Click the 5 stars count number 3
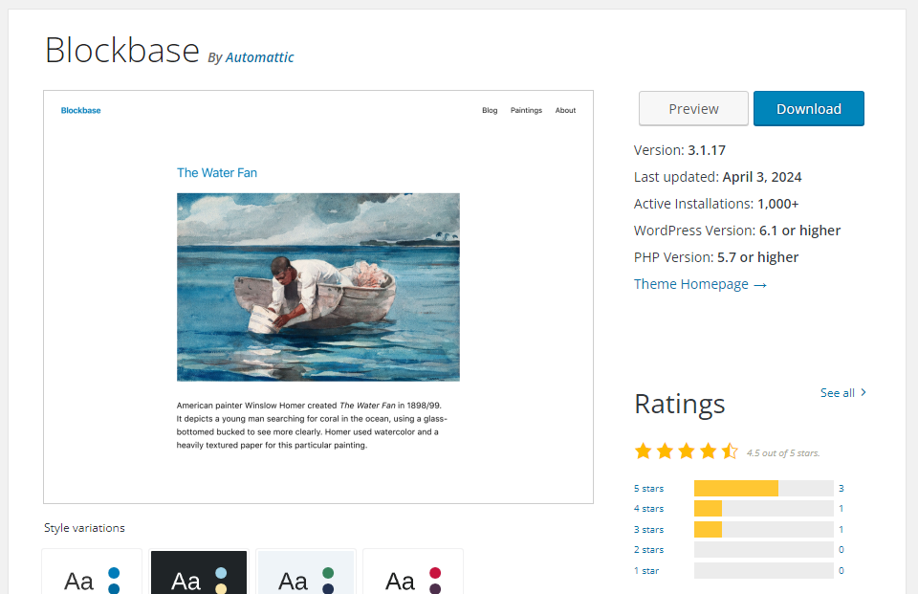This screenshot has width=918, height=594. (841, 488)
